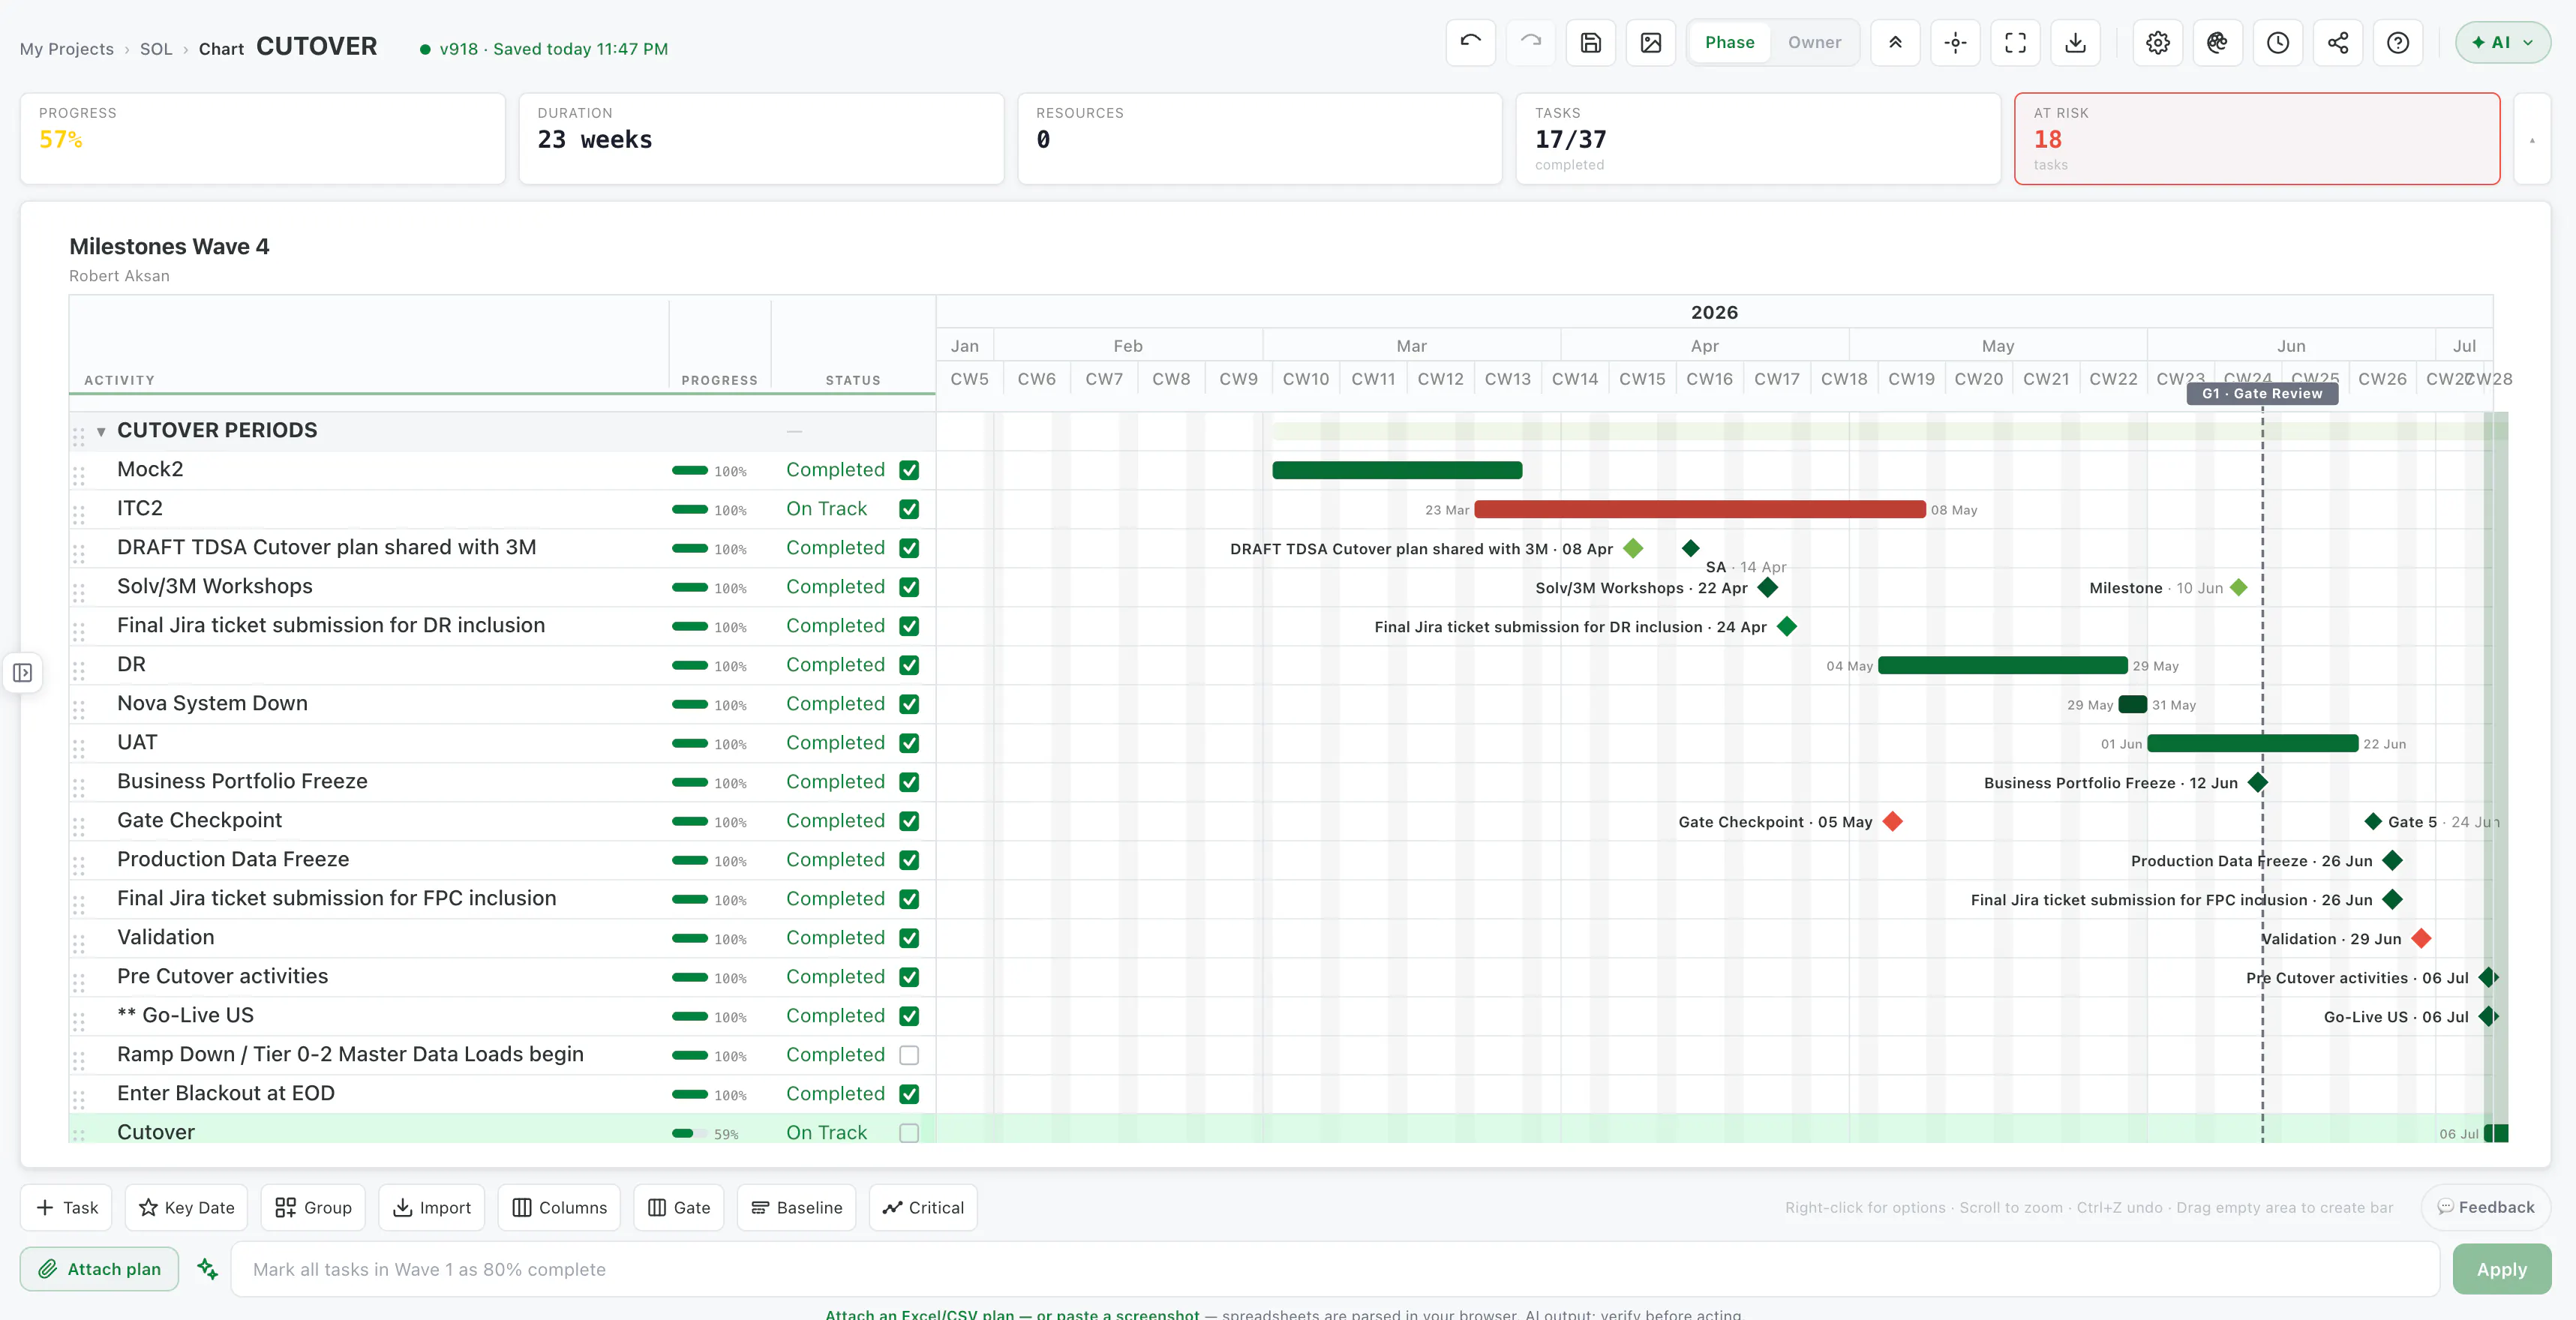Export chart as image icon
This screenshot has height=1320, width=2576.
1650,42
